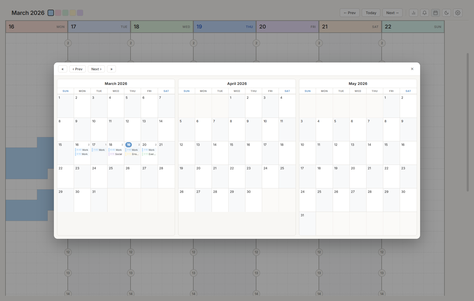The image size is (474, 301).
Task: Open the 9:15 Social event on March 18
Action: 116,154
